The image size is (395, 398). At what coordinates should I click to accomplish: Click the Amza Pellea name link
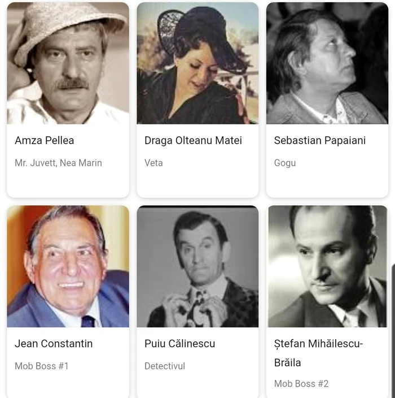pyautogui.click(x=45, y=140)
